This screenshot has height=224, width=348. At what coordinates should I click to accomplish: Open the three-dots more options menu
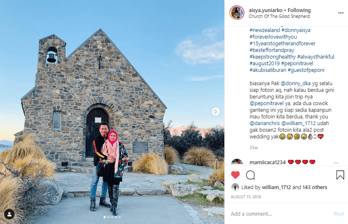coord(341,13)
